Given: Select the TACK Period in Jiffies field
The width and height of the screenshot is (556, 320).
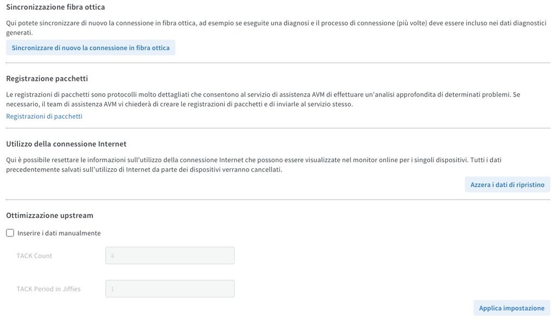Looking at the screenshot, I should tap(170, 289).
